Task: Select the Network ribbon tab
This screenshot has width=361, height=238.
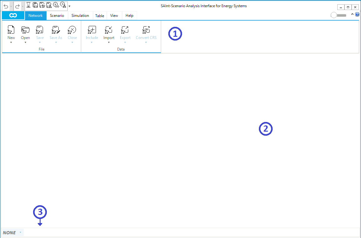Action: click(x=36, y=16)
